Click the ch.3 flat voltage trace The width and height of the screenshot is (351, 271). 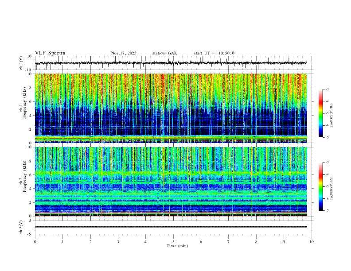171,227
